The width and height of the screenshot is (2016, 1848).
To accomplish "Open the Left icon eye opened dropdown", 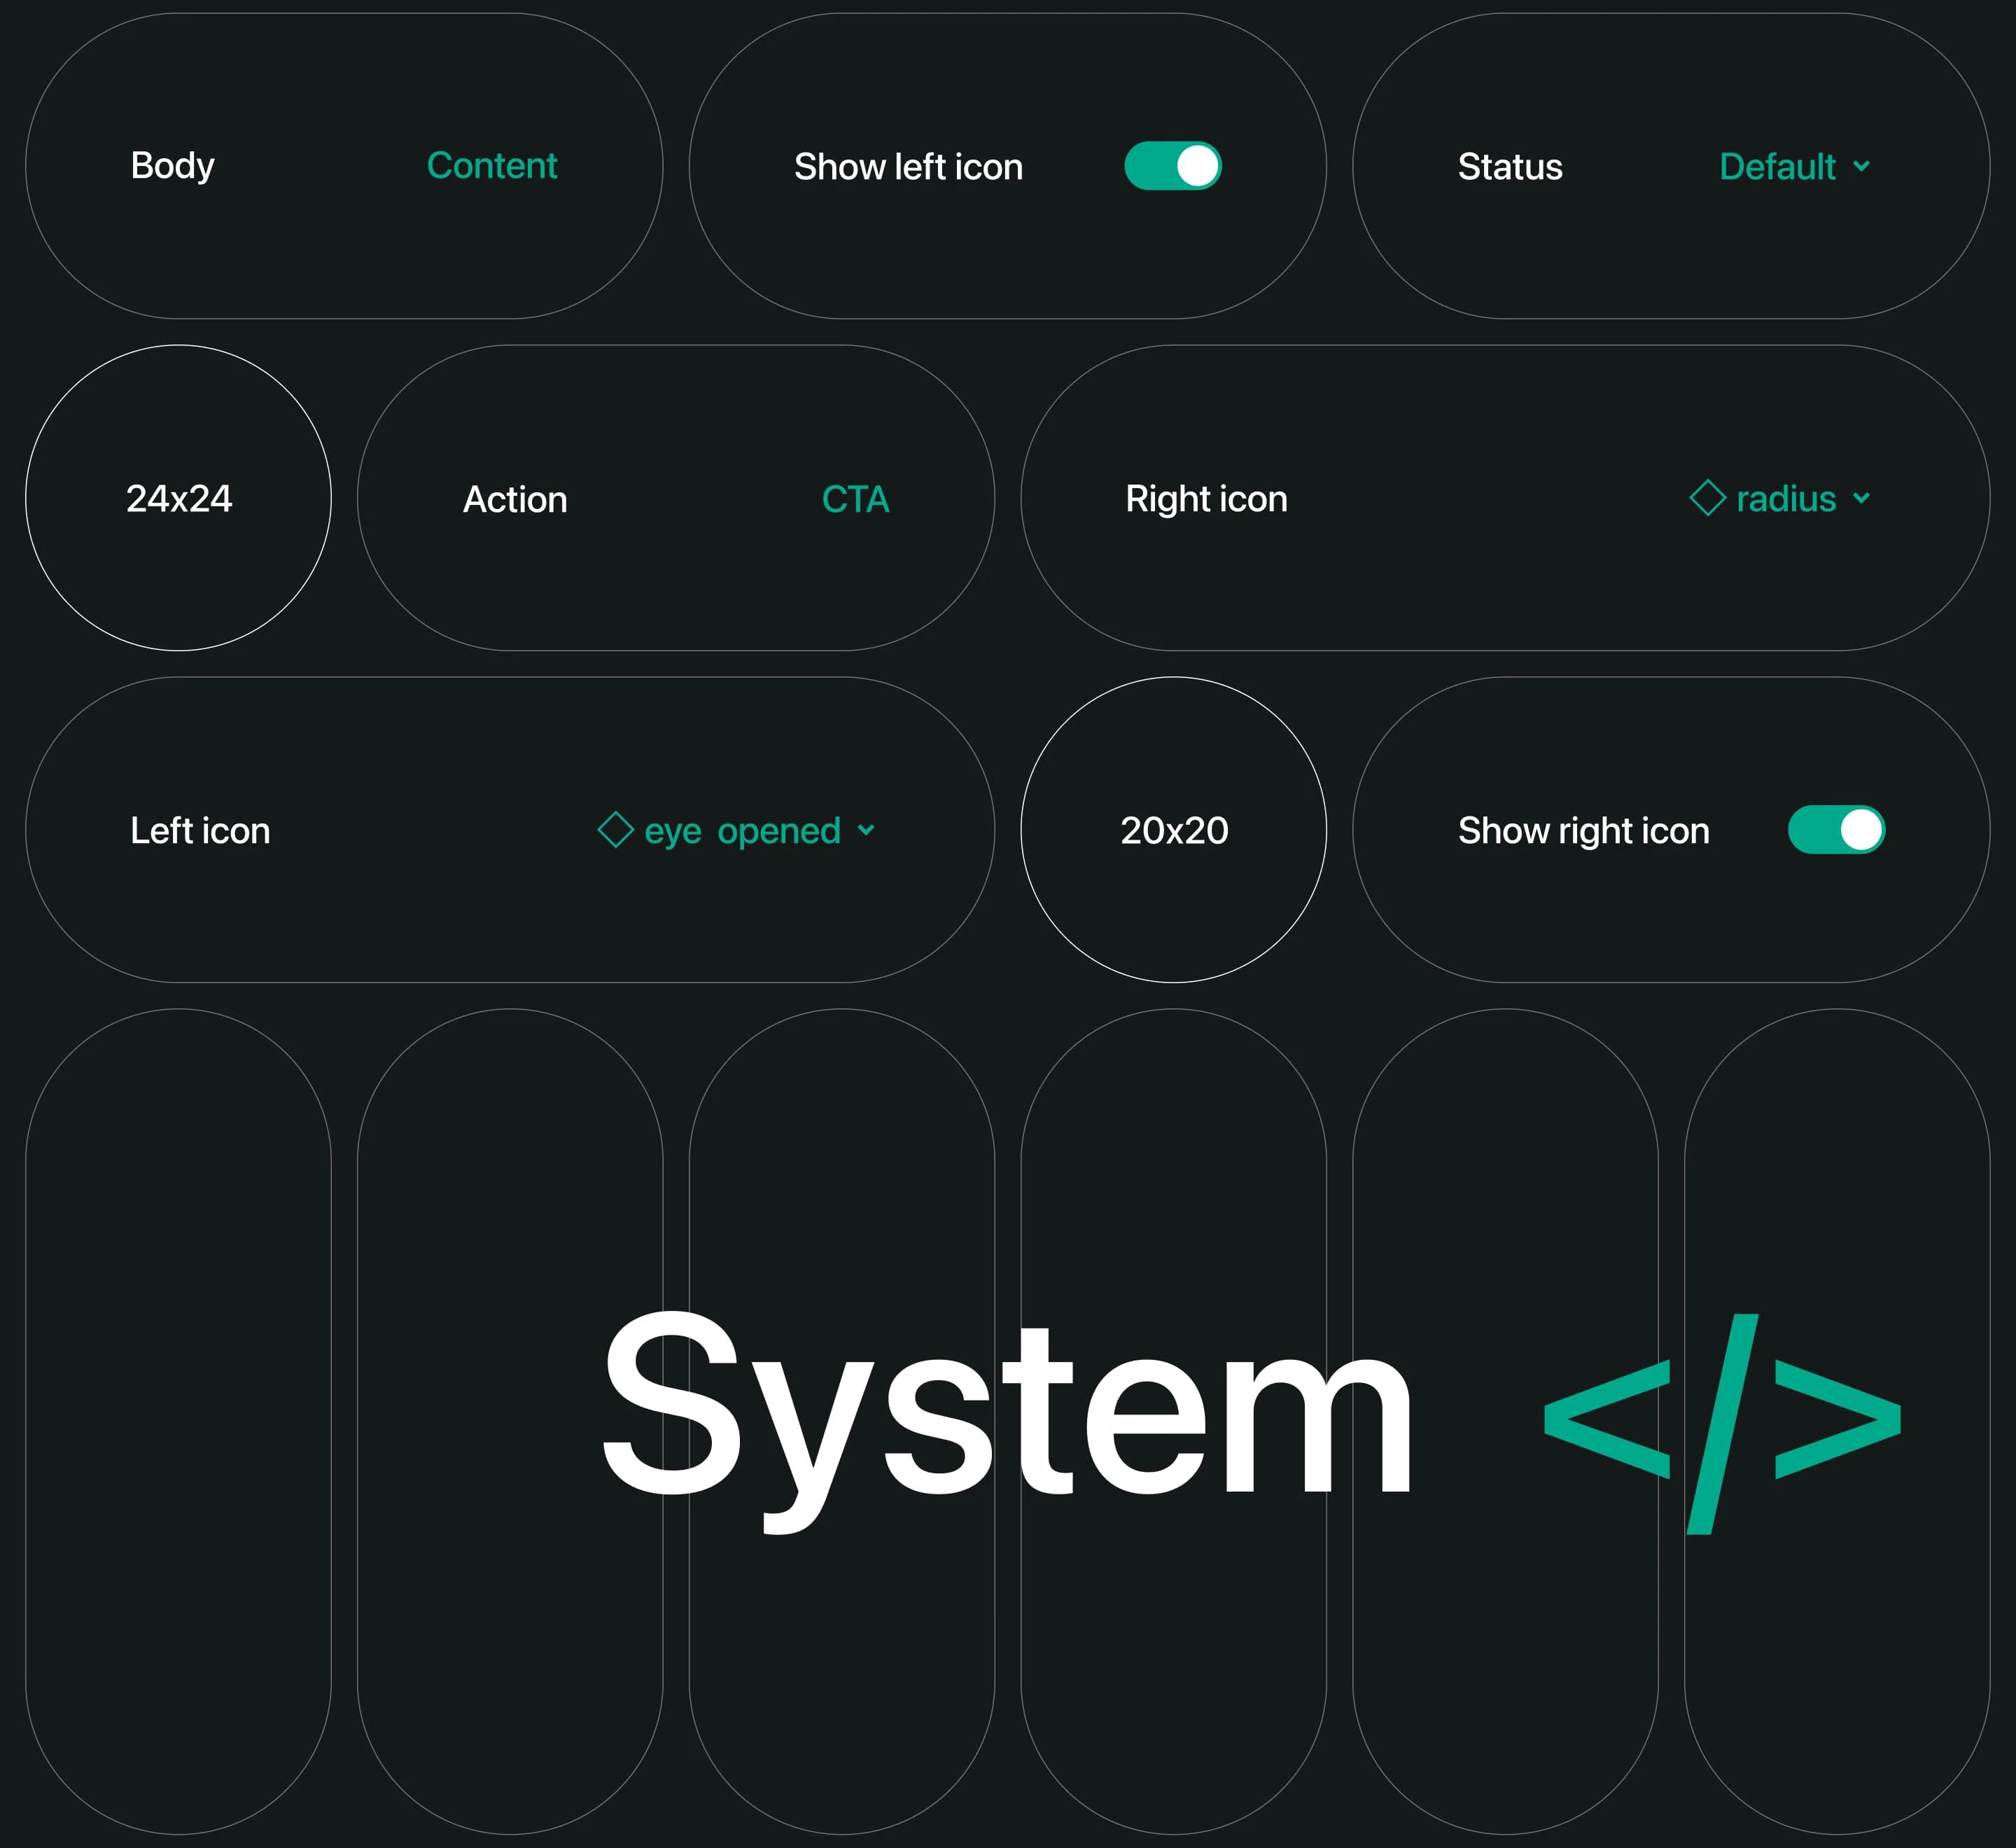I will click(742, 831).
